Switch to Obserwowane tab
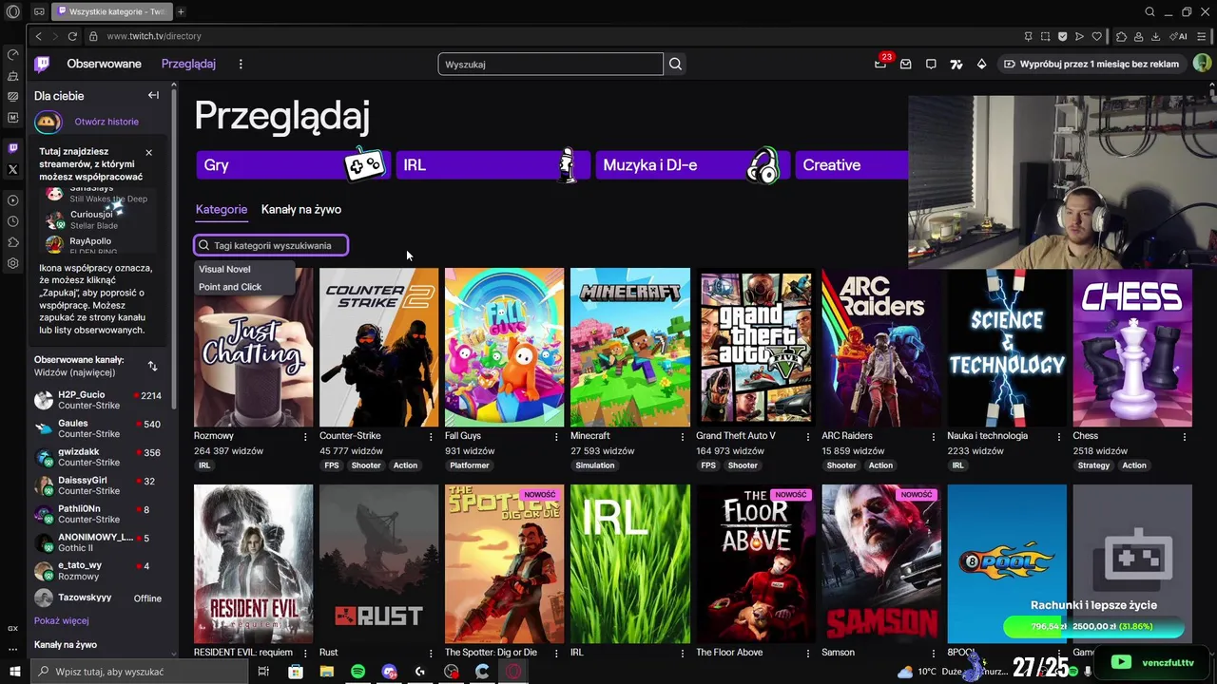This screenshot has height=684, width=1217. pyautogui.click(x=104, y=64)
